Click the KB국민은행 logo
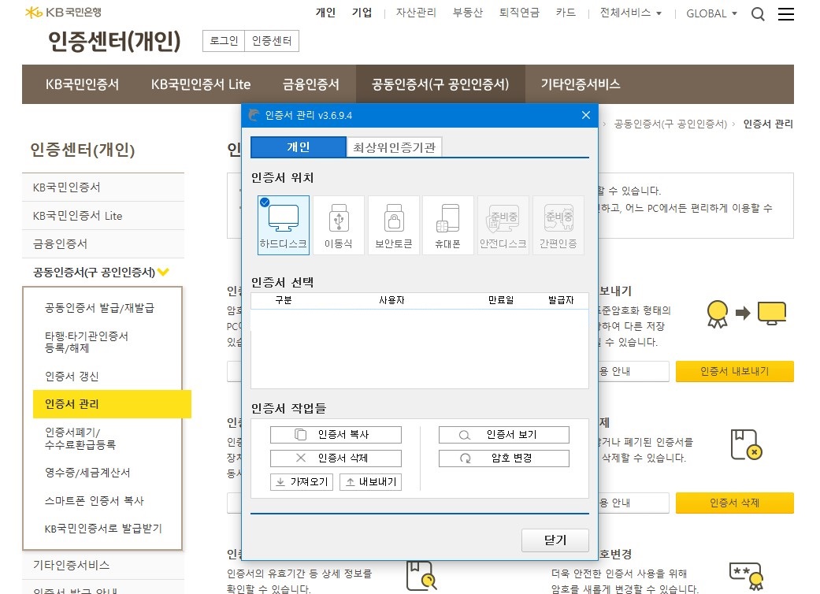 pos(63,12)
